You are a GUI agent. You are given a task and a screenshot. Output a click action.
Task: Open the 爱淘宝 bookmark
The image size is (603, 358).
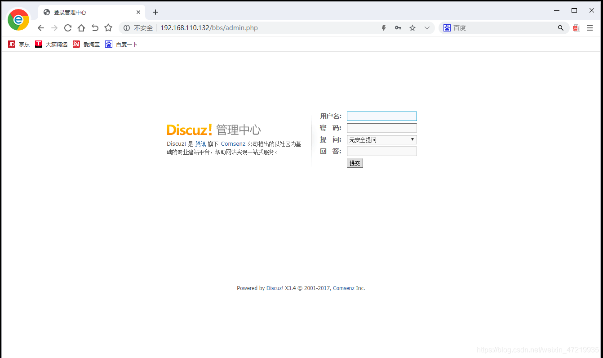(x=86, y=44)
